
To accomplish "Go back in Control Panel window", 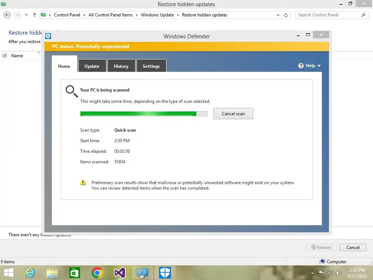I will point(7,15).
